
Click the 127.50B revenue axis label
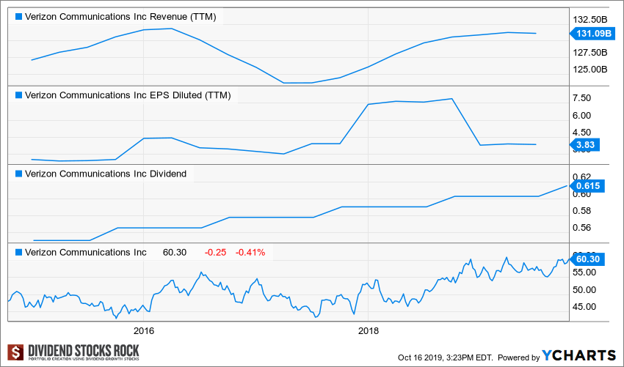click(x=590, y=53)
